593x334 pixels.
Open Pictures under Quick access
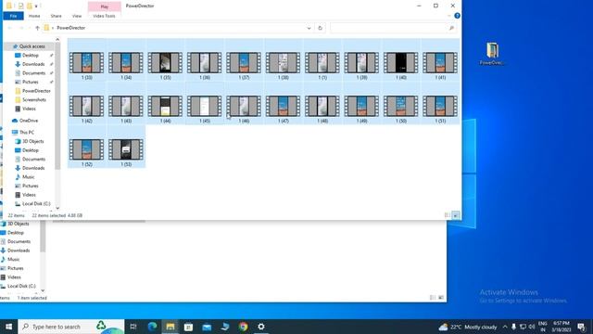[x=31, y=83]
